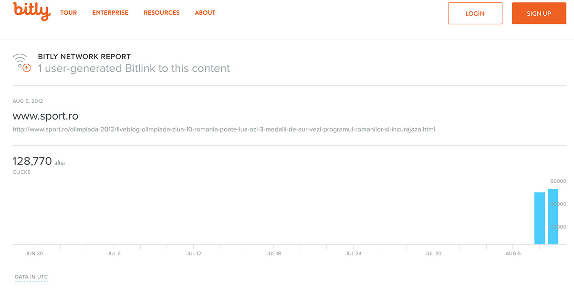Image resolution: width=574 pixels, height=289 pixels.
Task: Click the full olimpiada-2012 article URL
Action: (x=224, y=129)
